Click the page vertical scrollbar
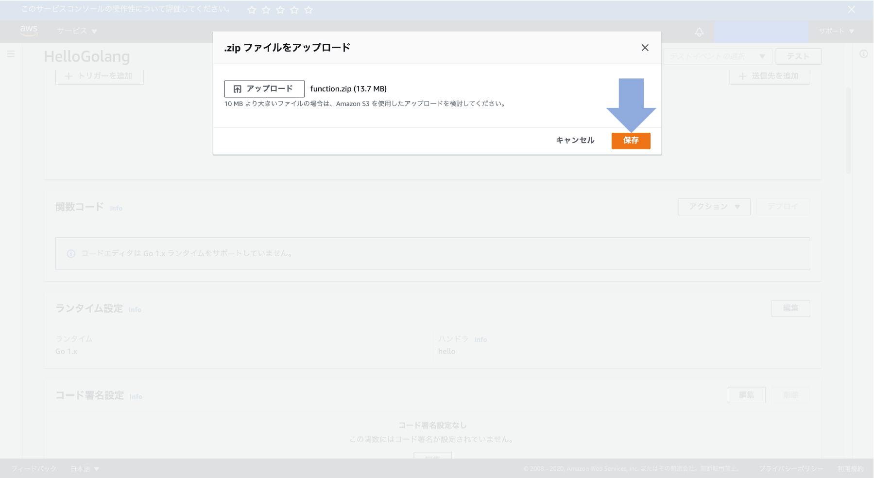The width and height of the screenshot is (874, 478). [x=849, y=130]
